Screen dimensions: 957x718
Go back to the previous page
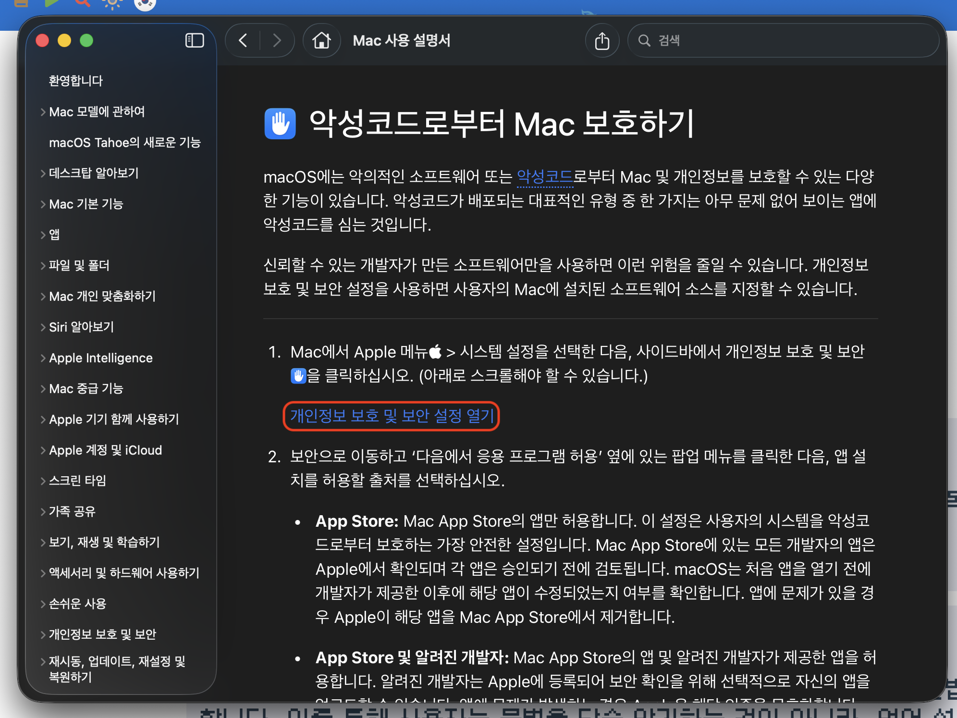(x=243, y=40)
